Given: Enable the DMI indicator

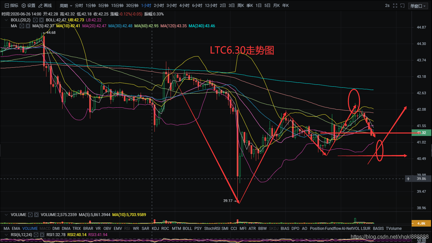Looking at the screenshot, I should [56, 229].
